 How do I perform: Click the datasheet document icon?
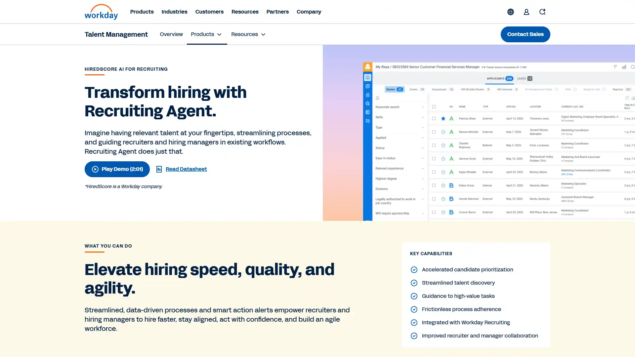click(159, 169)
